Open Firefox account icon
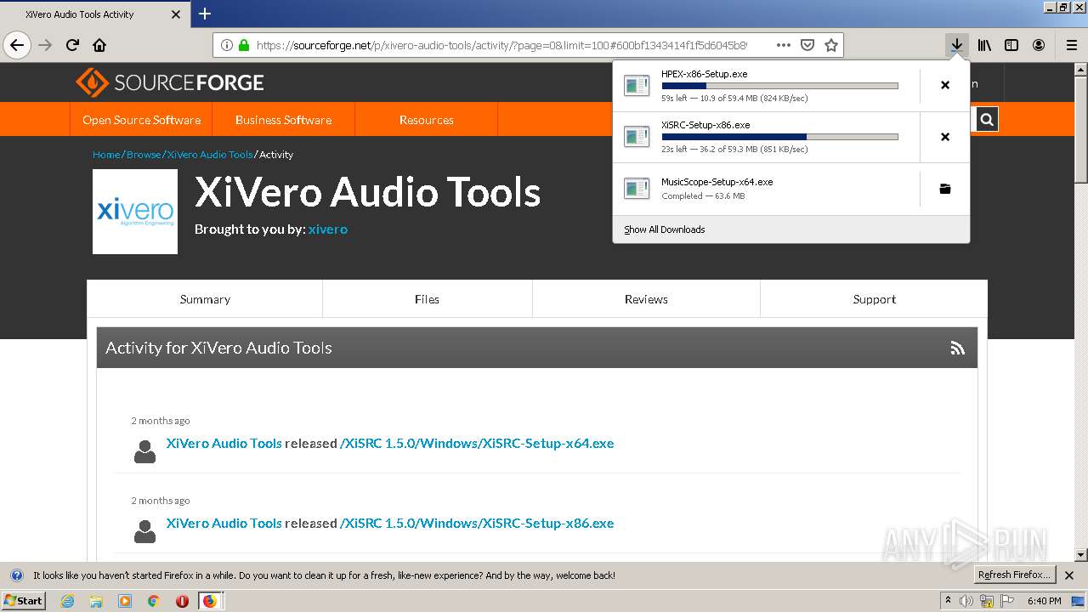 pos(1039,45)
